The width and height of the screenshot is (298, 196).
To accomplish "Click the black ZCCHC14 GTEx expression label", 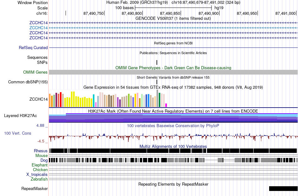I will pos(39,99).
